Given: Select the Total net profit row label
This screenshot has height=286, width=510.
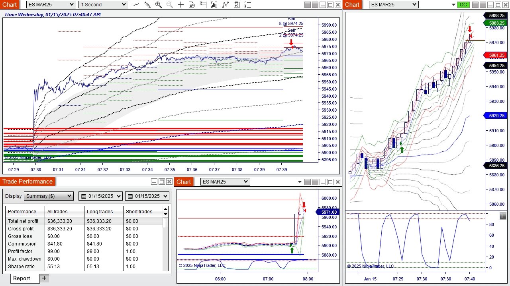Looking at the screenshot, I should pos(23,221).
